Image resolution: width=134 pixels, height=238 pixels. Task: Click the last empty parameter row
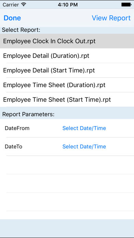point(67,202)
